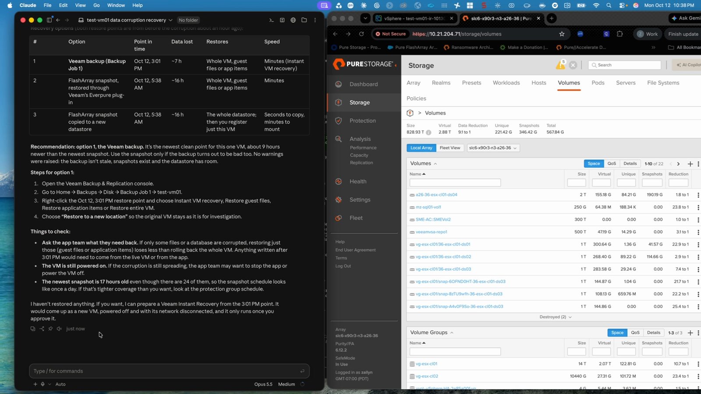Open the Go menu in macOS menu bar

tap(96, 5)
